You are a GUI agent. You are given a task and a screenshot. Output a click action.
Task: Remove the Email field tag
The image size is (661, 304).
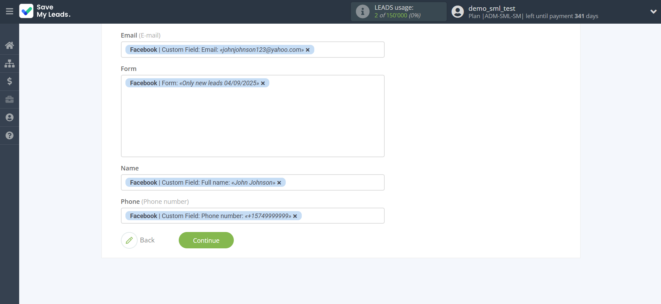click(308, 50)
